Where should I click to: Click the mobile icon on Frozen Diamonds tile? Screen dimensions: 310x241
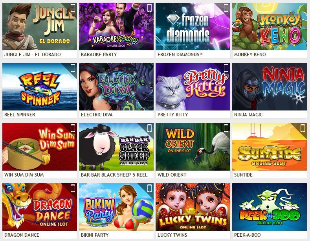(226, 8)
